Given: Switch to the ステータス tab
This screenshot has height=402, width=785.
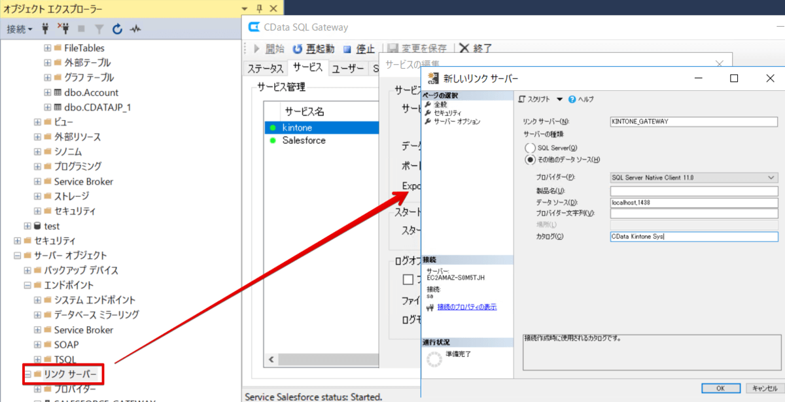Looking at the screenshot, I should pyautogui.click(x=265, y=69).
